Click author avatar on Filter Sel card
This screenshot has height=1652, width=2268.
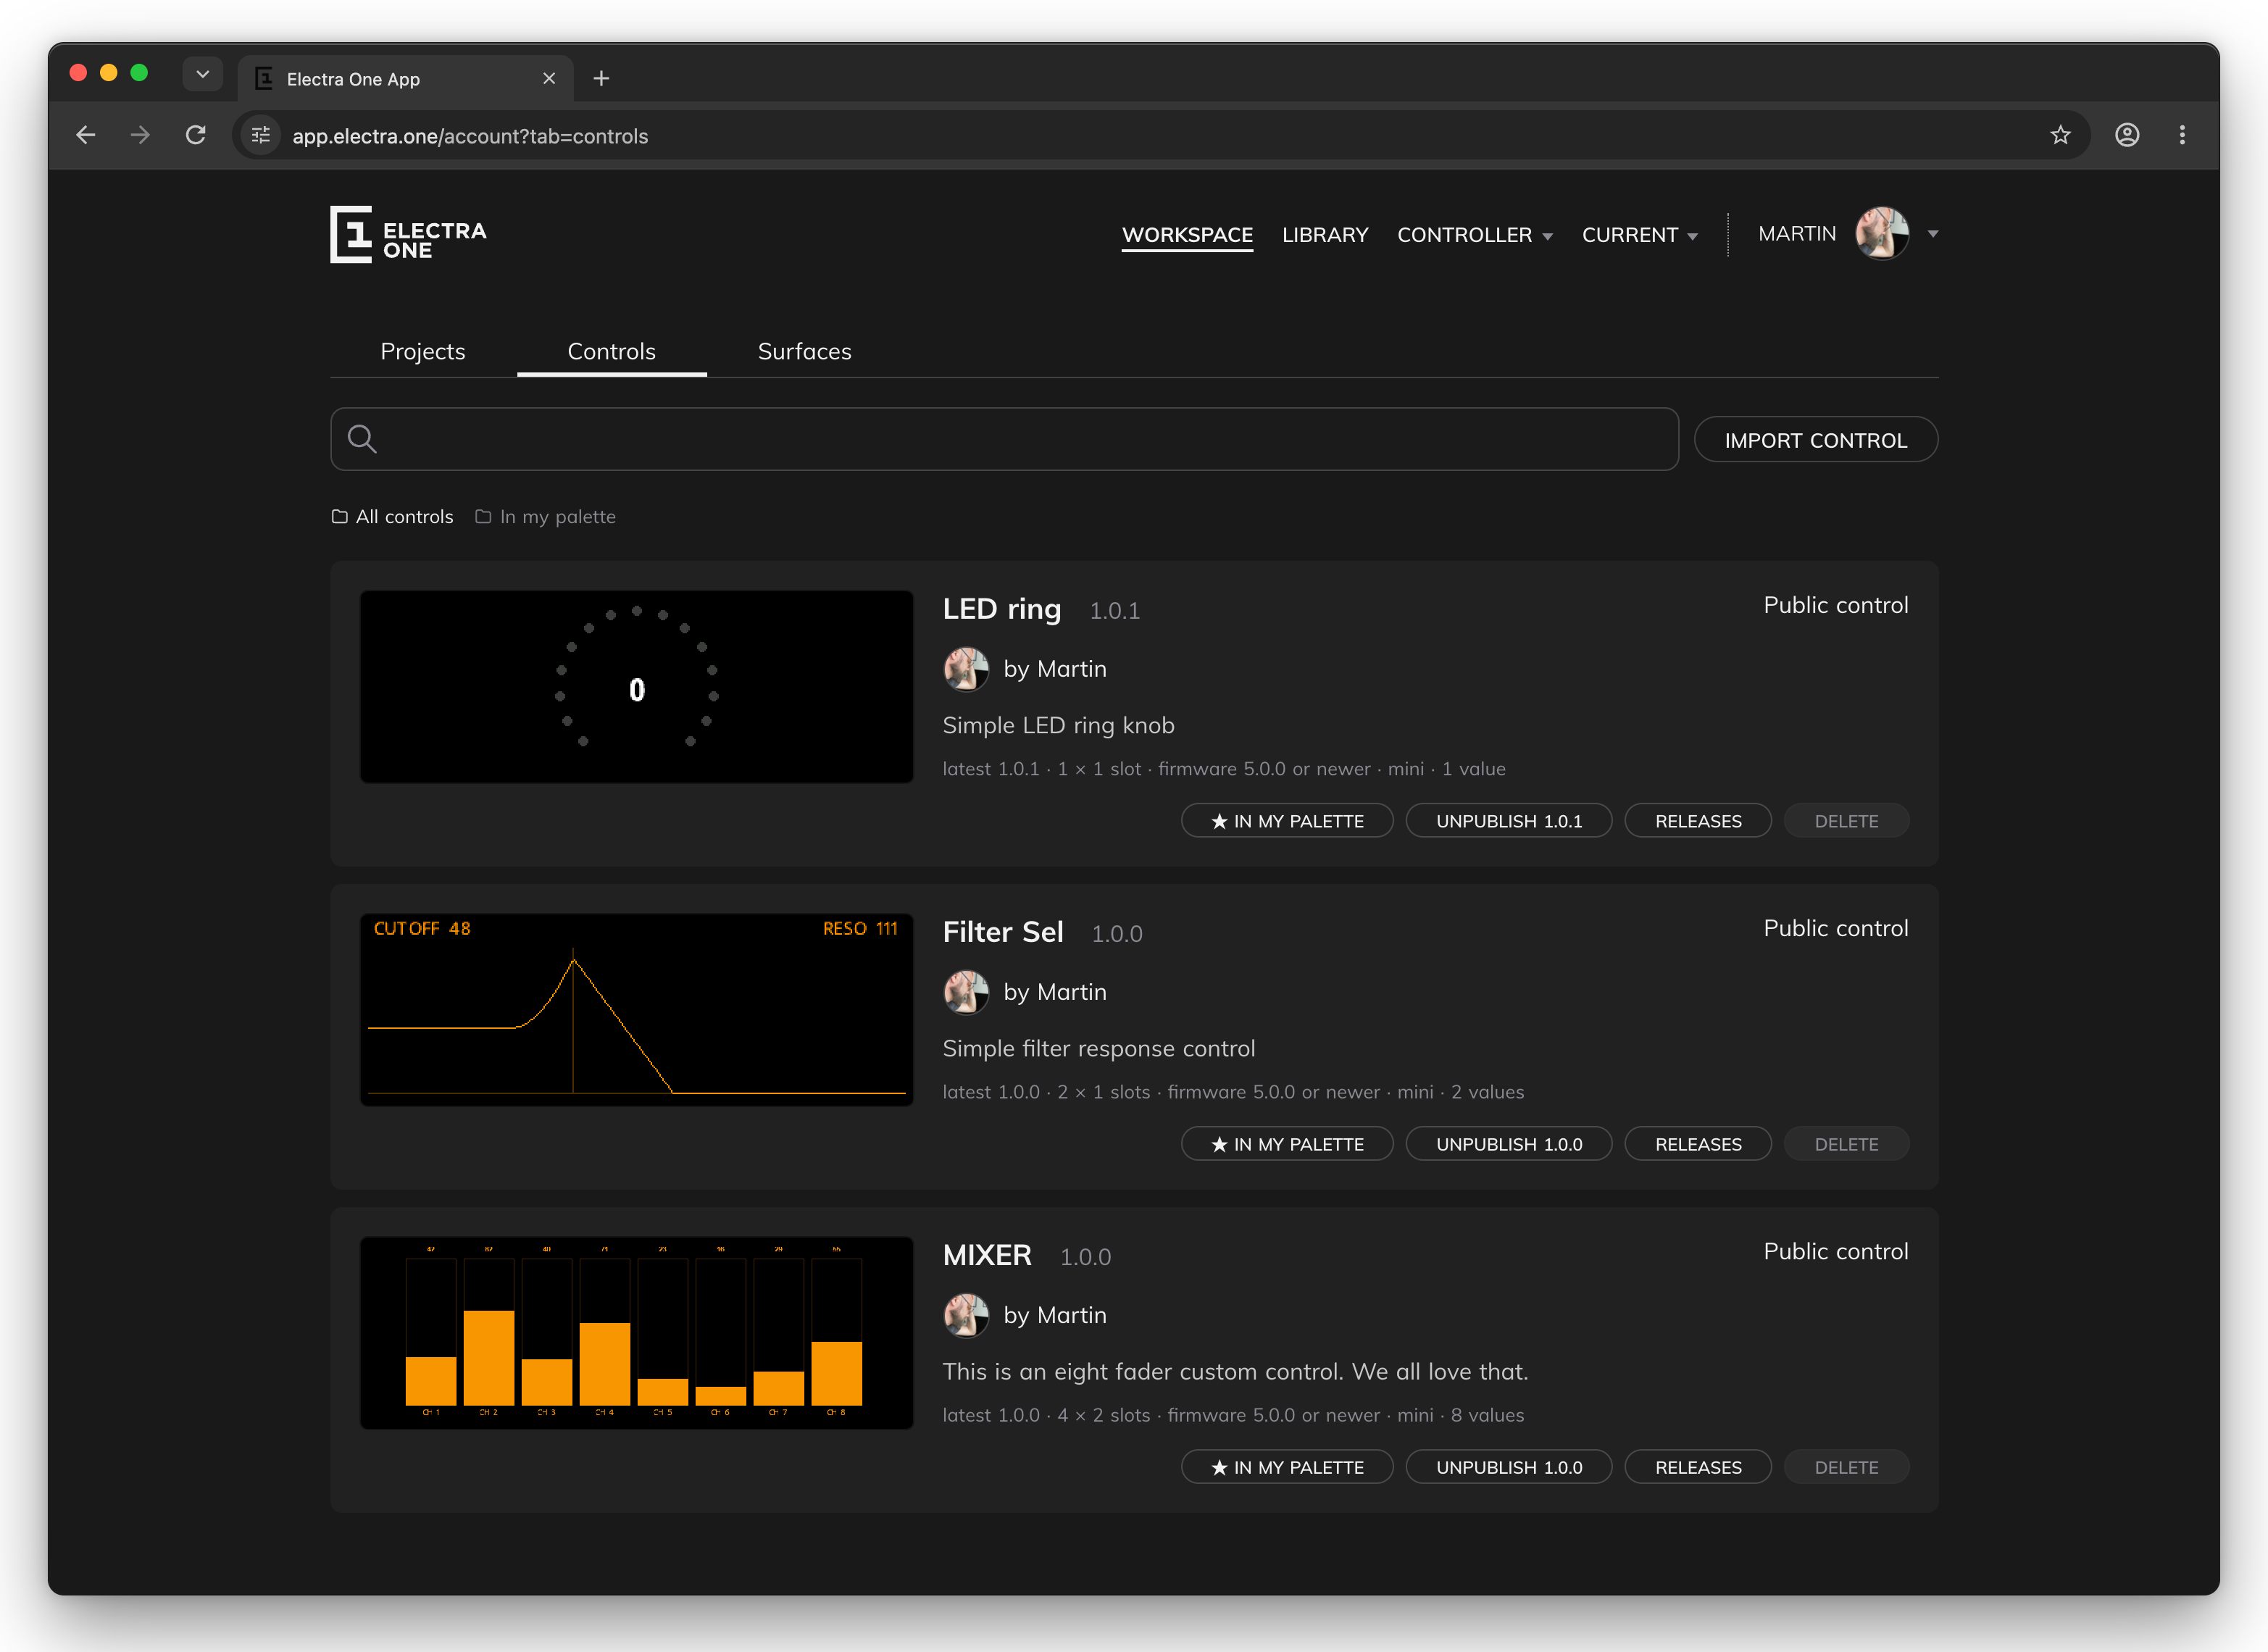(966, 992)
